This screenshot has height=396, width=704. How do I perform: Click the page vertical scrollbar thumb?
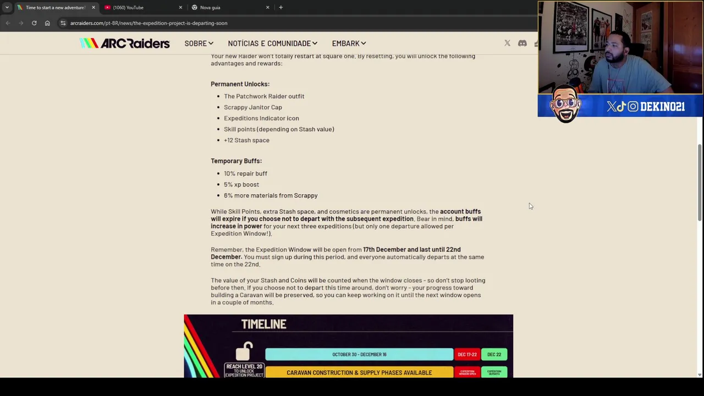[x=700, y=182]
